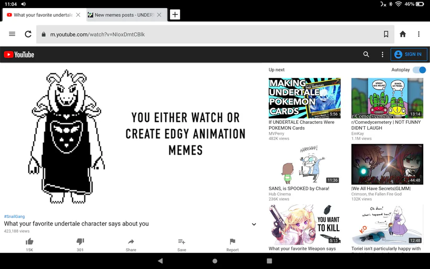
Task: Click the '423,188 views' text
Action: [x=17, y=231]
